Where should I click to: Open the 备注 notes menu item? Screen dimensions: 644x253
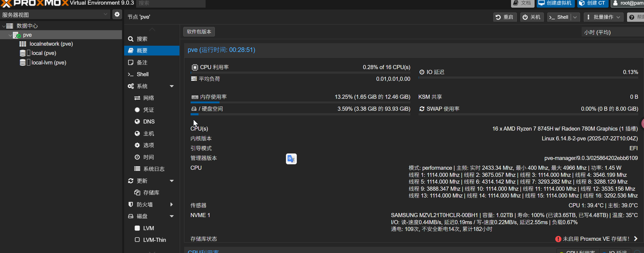click(x=152, y=63)
